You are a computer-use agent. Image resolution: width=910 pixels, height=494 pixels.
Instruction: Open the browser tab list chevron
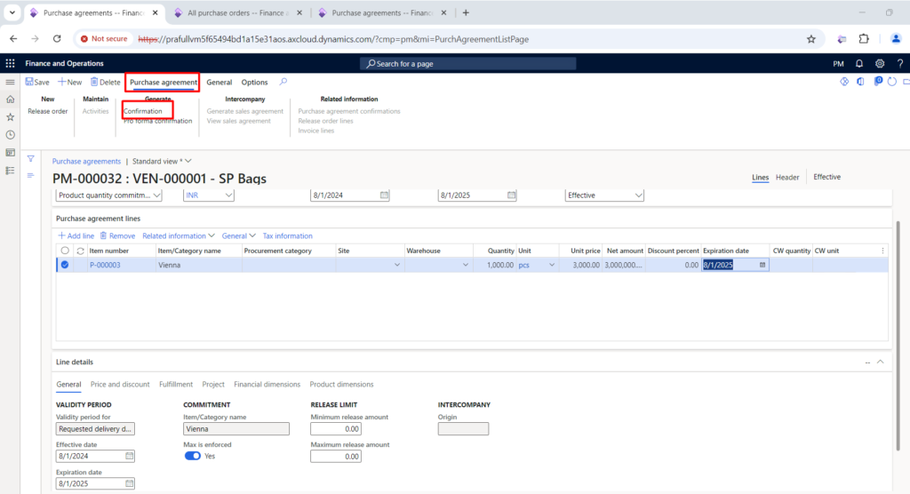click(x=12, y=12)
